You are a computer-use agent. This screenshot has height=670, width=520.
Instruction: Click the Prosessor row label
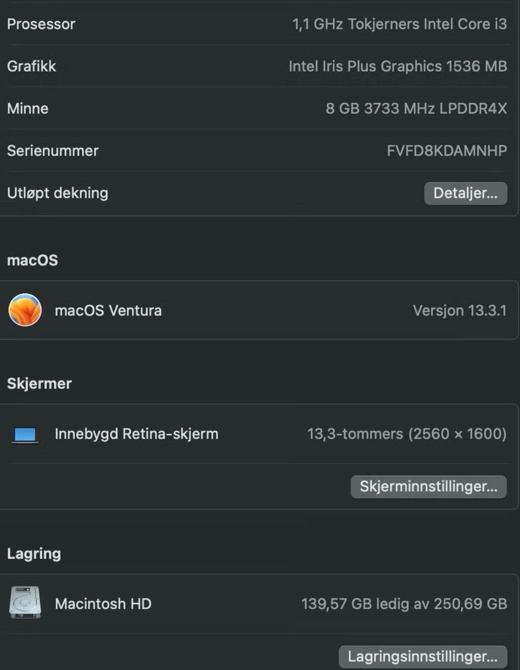tap(41, 24)
